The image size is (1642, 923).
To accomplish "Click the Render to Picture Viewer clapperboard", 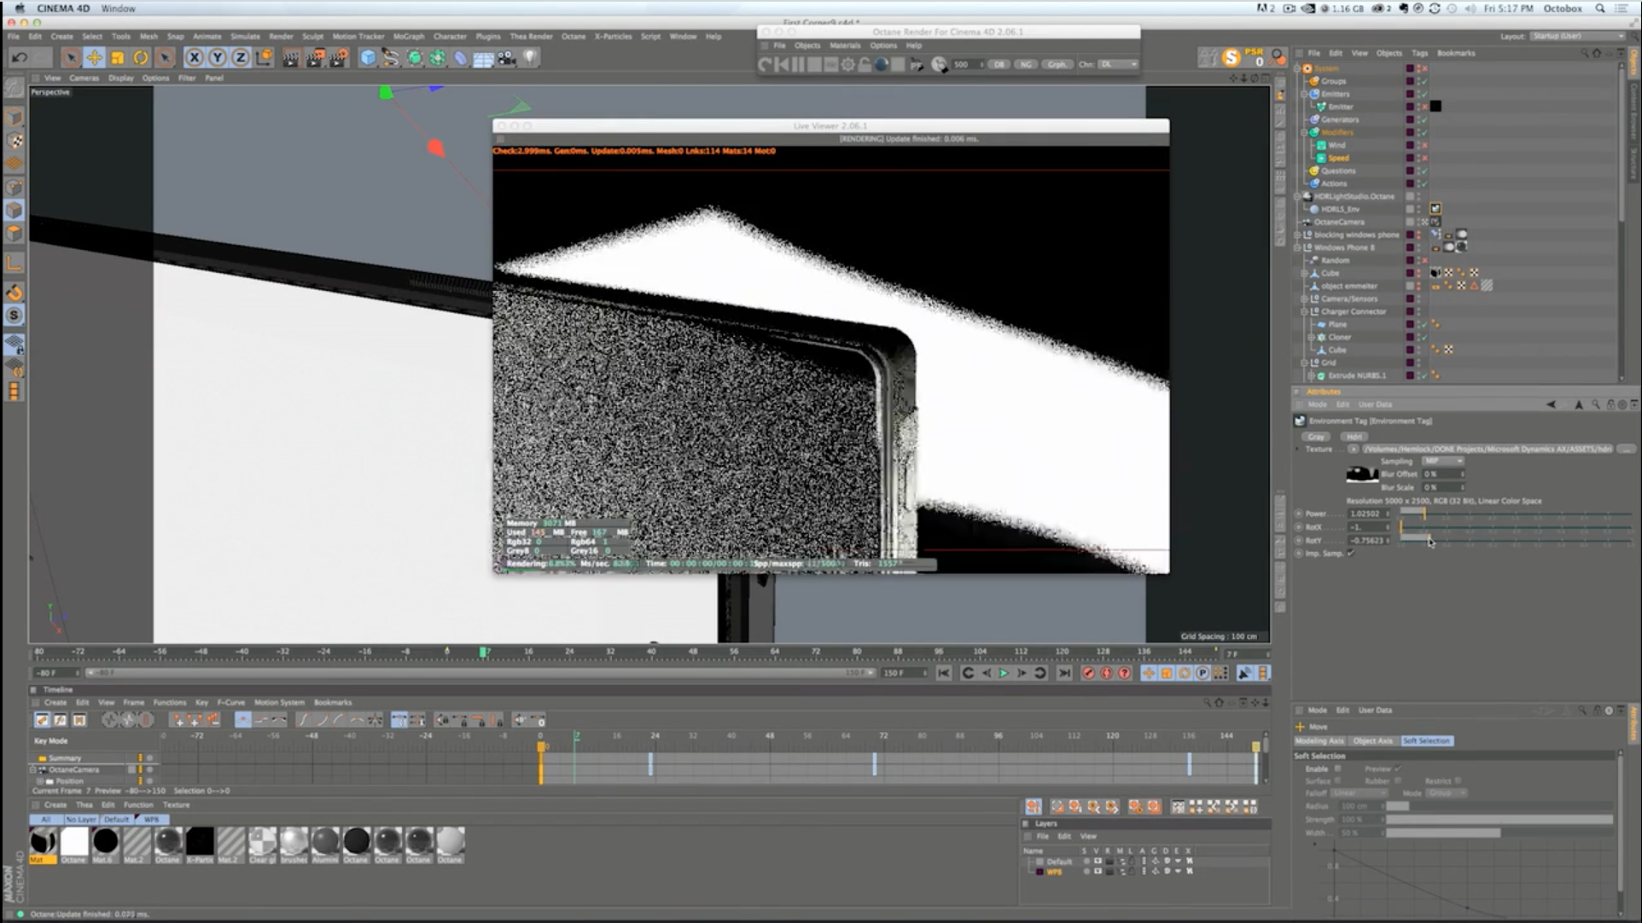I will (x=315, y=58).
